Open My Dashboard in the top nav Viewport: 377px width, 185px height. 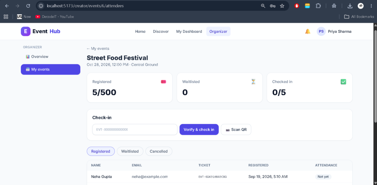pos(189,32)
